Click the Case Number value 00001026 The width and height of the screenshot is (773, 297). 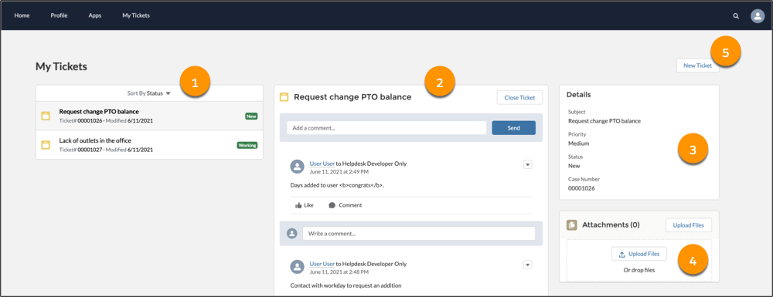(x=581, y=188)
